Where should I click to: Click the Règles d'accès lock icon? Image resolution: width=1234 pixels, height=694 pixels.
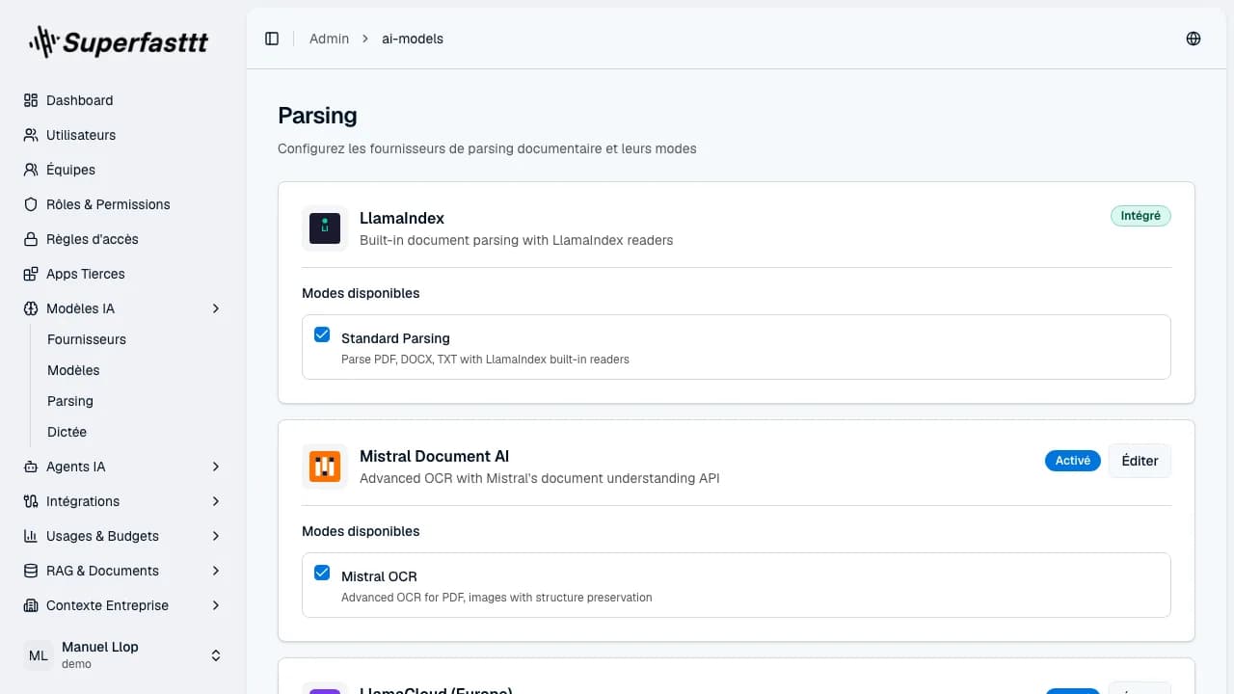(31, 239)
